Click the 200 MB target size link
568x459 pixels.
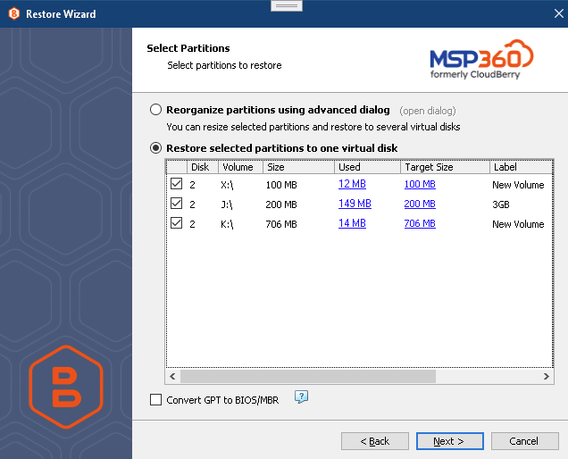(420, 204)
